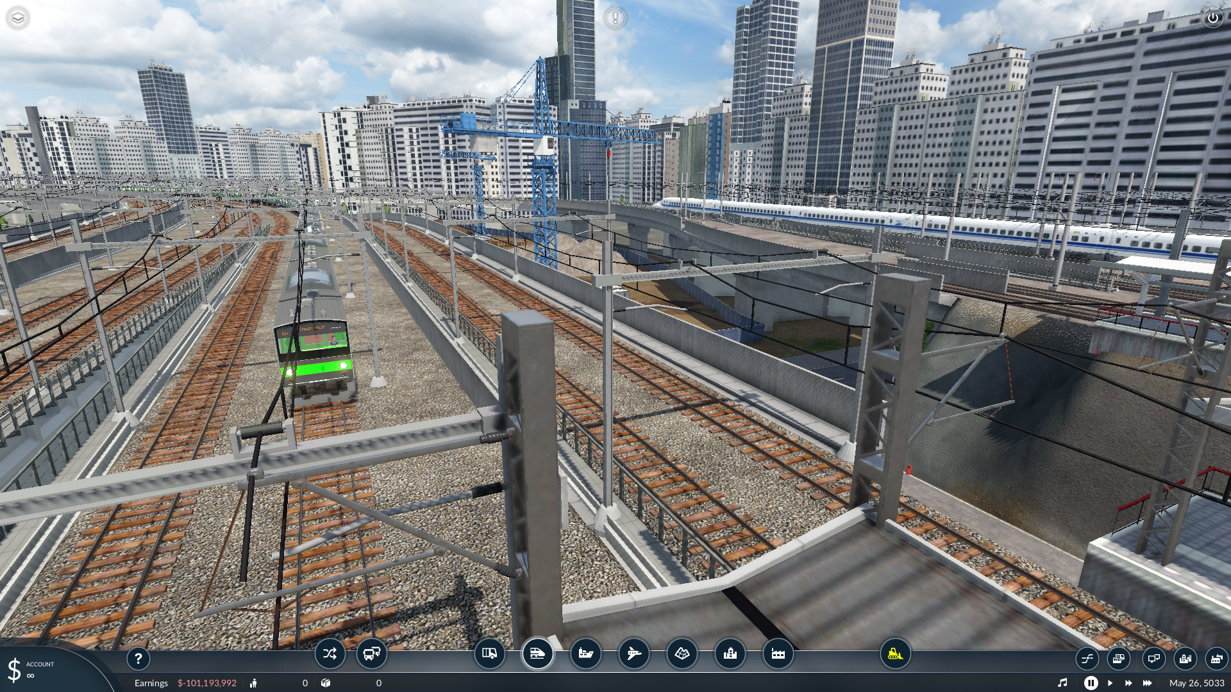The height and width of the screenshot is (692, 1231).
Task: Open the rail construction menu
Action: tap(537, 654)
